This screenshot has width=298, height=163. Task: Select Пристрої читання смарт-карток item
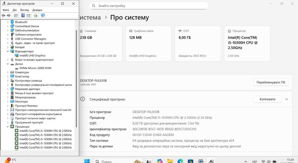tap(35, 118)
